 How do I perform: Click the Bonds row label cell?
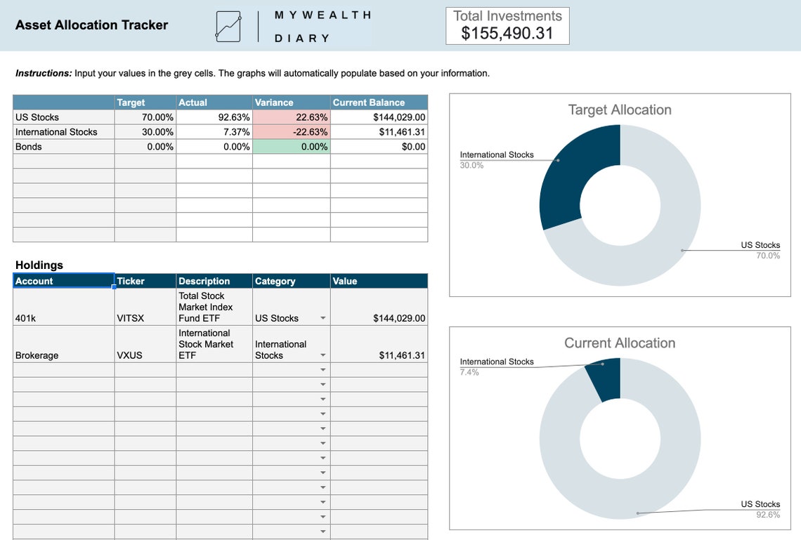click(x=63, y=146)
